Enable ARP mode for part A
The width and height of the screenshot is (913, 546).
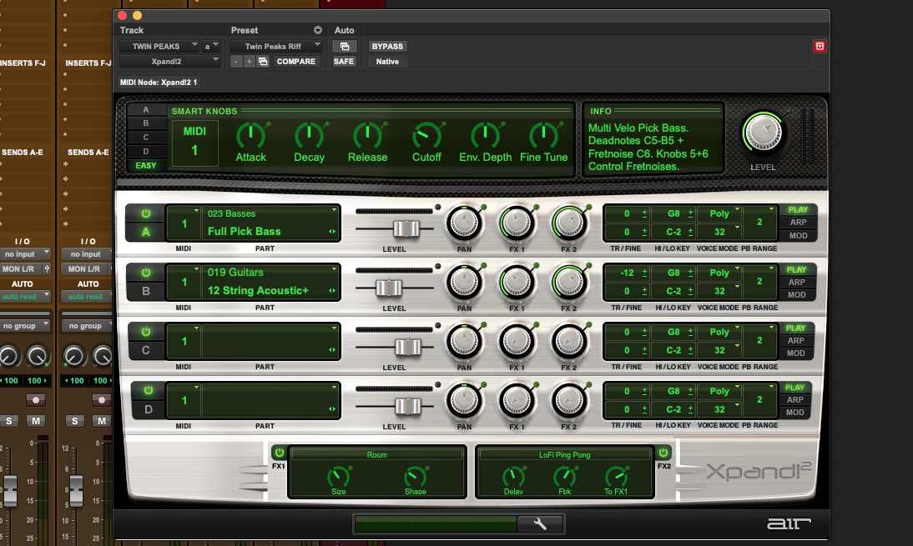(x=798, y=222)
